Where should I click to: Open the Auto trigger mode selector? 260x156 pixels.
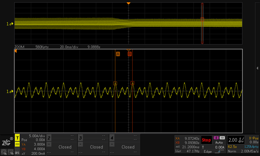click(x=219, y=142)
